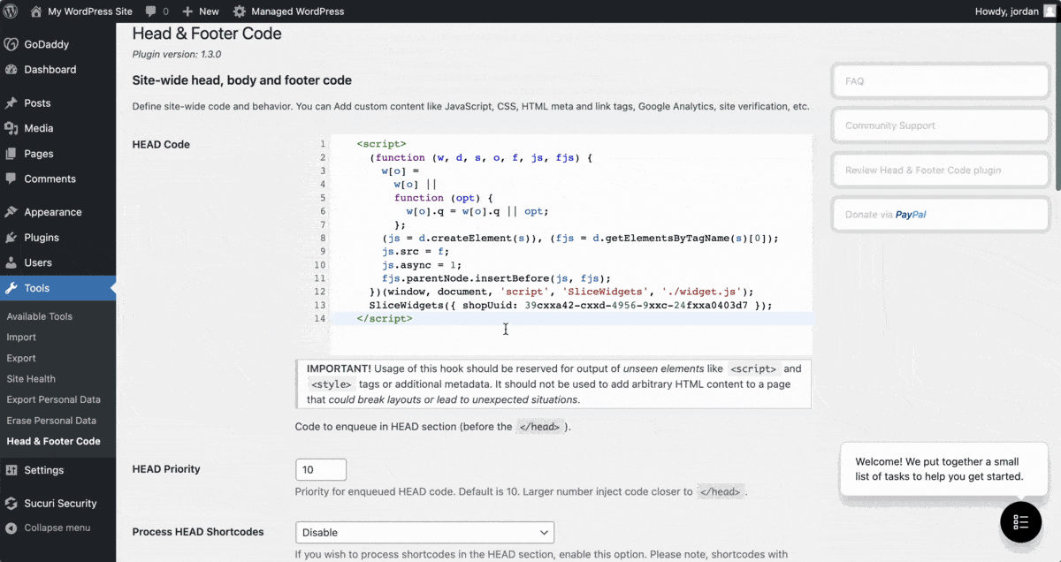Image resolution: width=1061 pixels, height=562 pixels.
Task: Open the Site Health submenu item
Action: (x=31, y=379)
